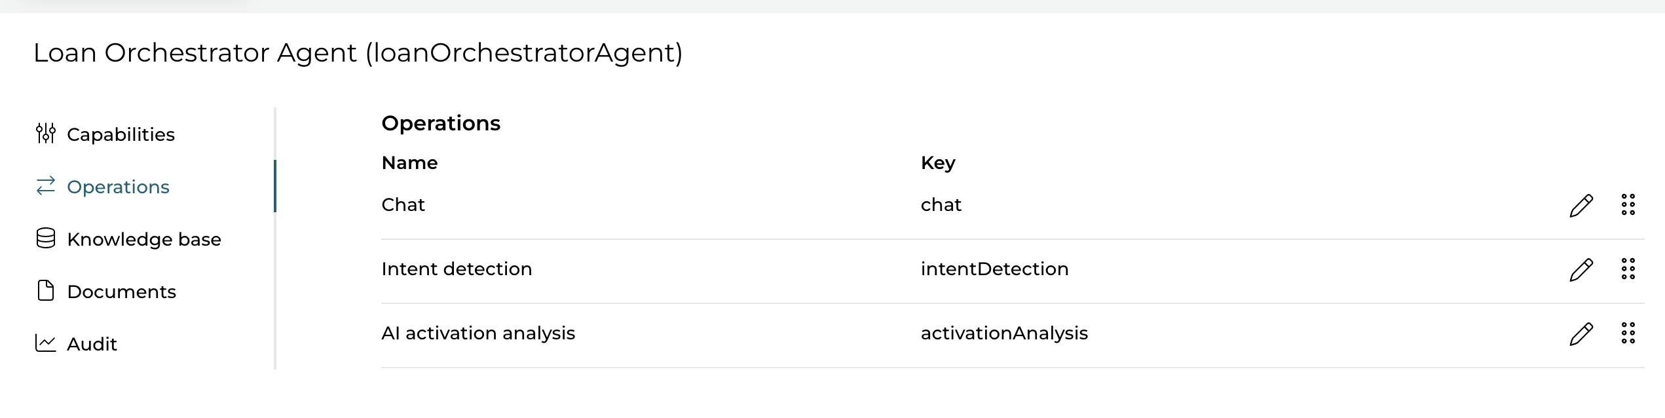Go to the Documents section

[121, 291]
